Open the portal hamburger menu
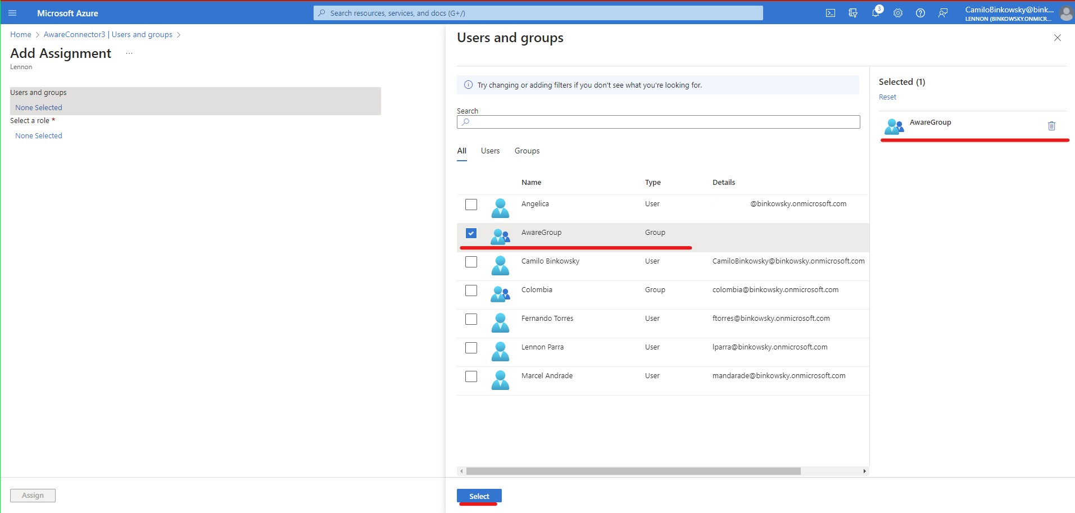The width and height of the screenshot is (1075, 513). coord(12,13)
